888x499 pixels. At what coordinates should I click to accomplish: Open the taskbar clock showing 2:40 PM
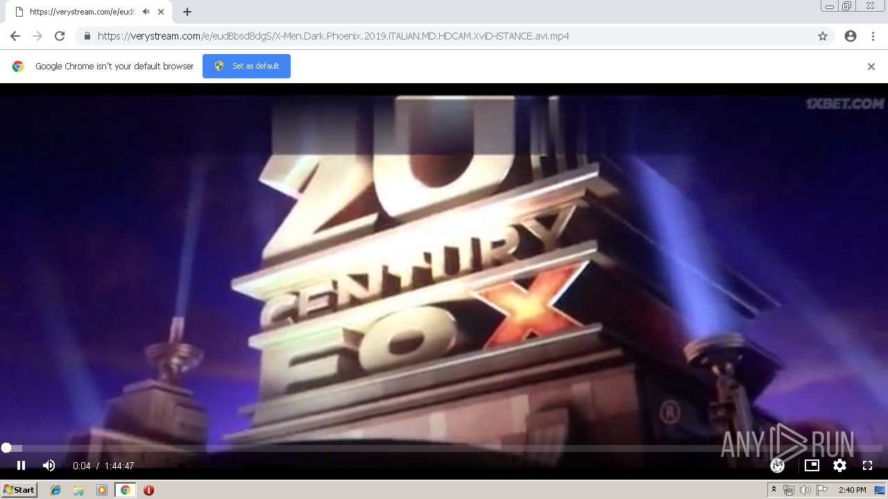(852, 490)
